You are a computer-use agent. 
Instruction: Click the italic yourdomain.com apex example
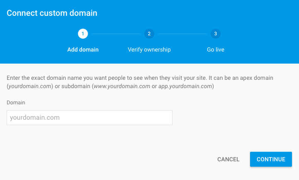point(30,86)
